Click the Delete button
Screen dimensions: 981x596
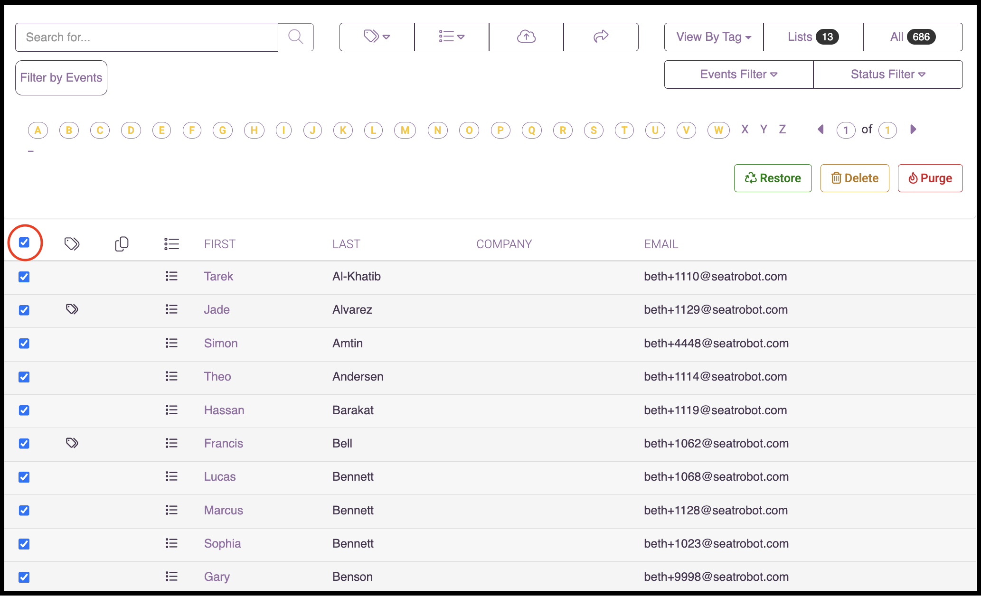tap(855, 178)
